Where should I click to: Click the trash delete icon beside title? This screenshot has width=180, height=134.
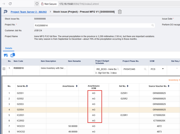[120, 12]
